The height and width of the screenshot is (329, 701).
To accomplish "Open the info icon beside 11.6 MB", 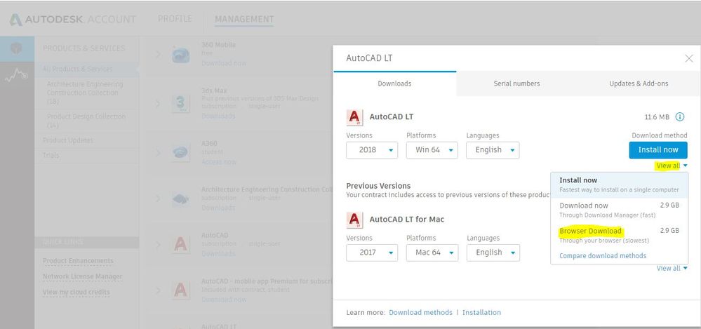I will tap(679, 117).
